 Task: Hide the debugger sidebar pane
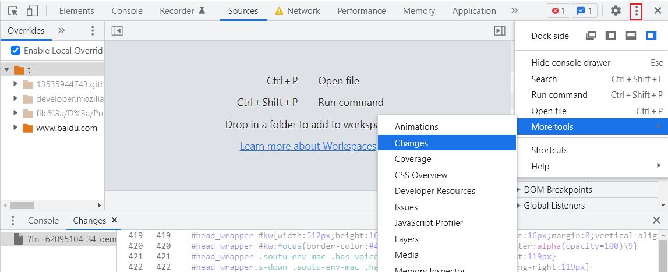coord(499,31)
